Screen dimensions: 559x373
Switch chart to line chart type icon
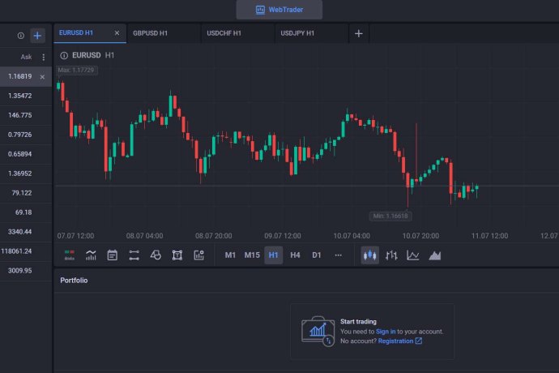point(413,255)
